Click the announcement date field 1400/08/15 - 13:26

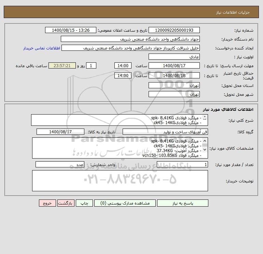pos(71,30)
